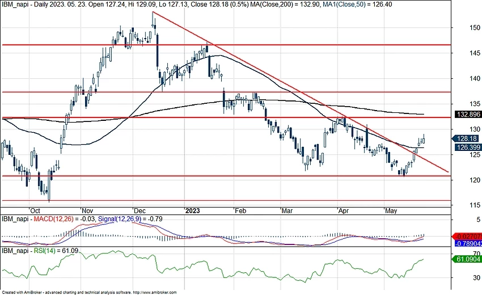Click the MACD pane 5 scale label
This screenshot has height=295, width=482.
(478, 220)
